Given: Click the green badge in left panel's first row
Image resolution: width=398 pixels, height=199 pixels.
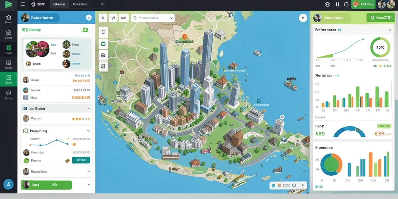Looking at the screenshot, I should tap(84, 30).
